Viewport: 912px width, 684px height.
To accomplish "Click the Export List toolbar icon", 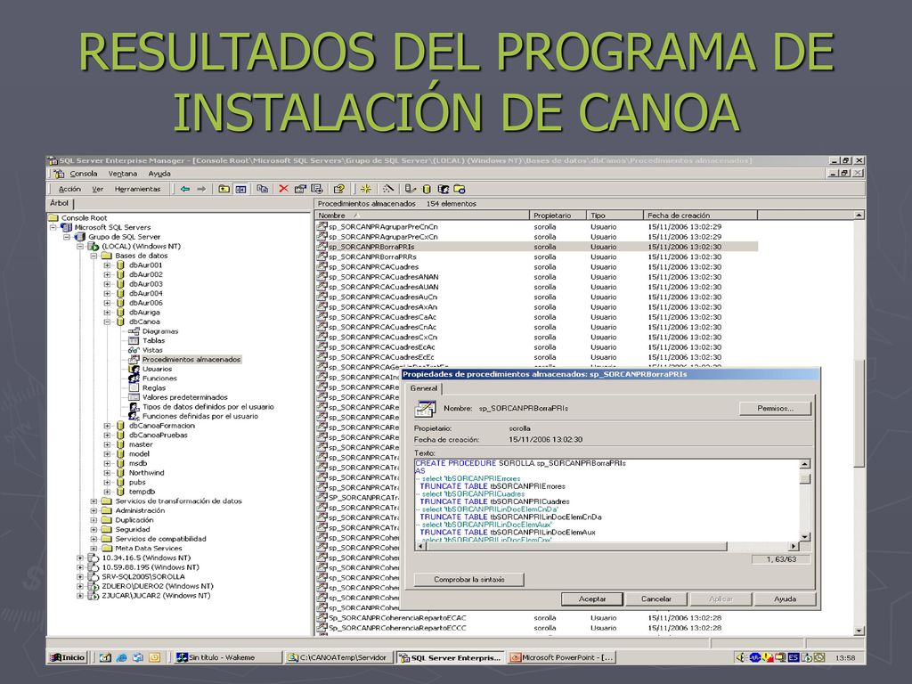I will pos(317,189).
